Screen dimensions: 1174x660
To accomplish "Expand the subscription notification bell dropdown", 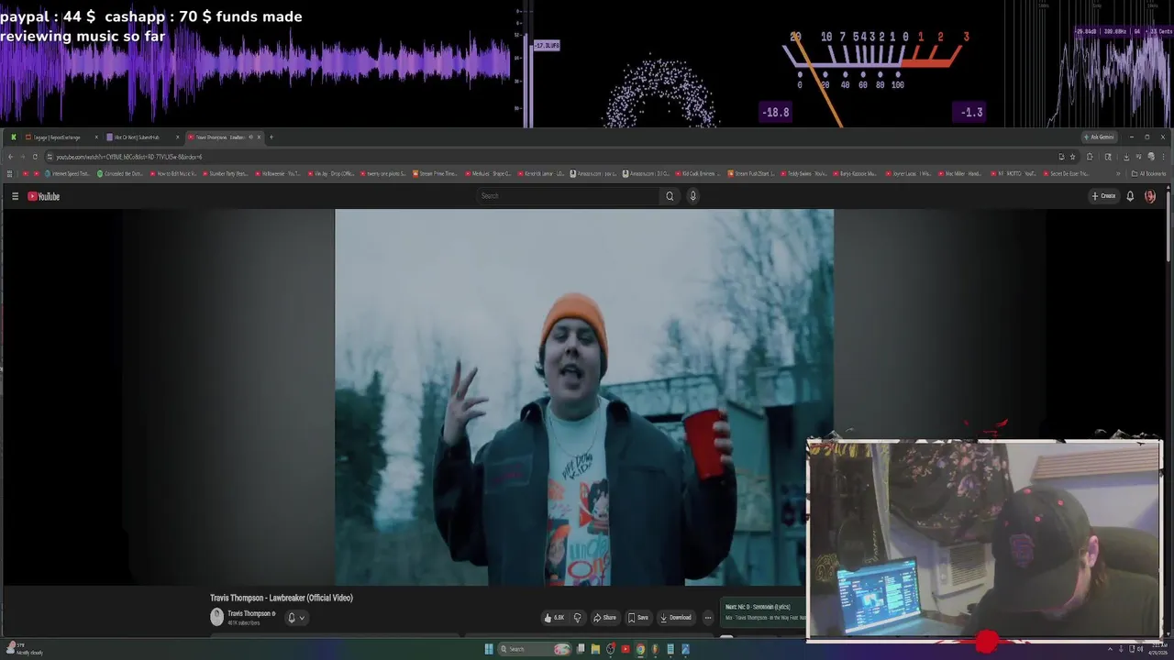I will click(x=296, y=617).
